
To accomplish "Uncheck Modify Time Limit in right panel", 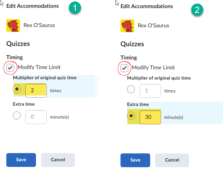I will click(124, 68).
